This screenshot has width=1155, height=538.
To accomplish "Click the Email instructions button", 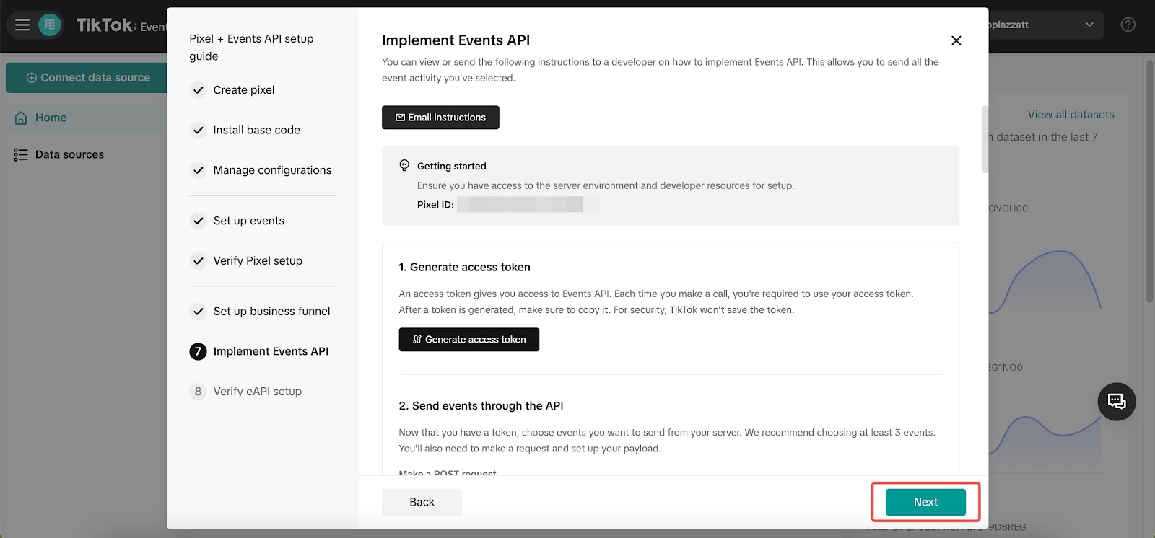I will 440,118.
